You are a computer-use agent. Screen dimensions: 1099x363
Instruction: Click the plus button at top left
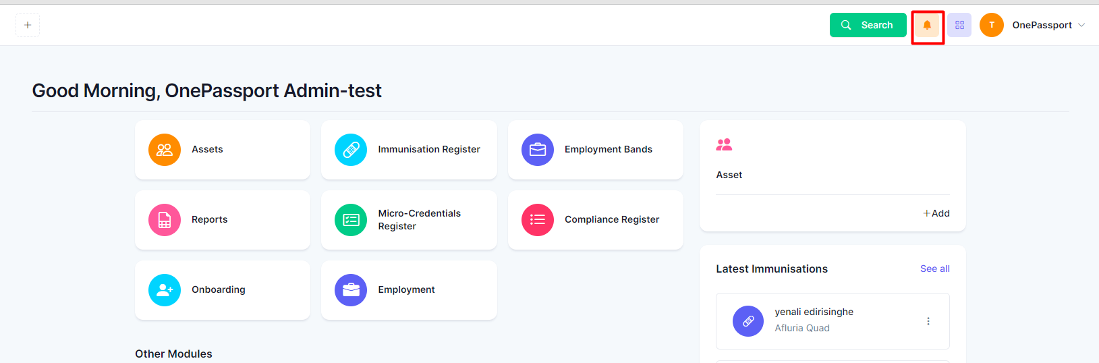[28, 25]
